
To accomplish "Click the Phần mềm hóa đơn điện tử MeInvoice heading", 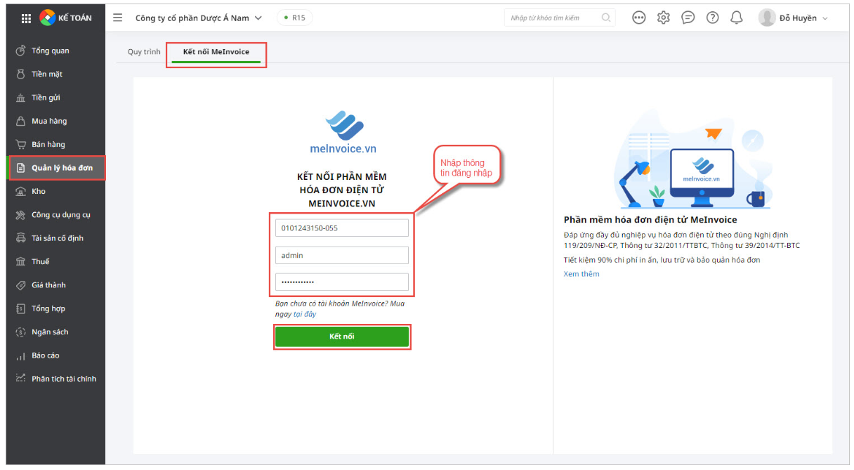I will (x=650, y=220).
